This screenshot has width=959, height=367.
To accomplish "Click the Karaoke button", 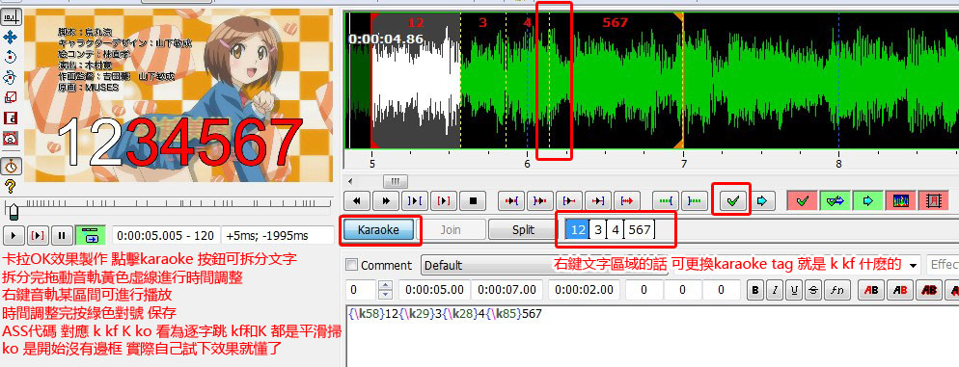I will point(378,229).
